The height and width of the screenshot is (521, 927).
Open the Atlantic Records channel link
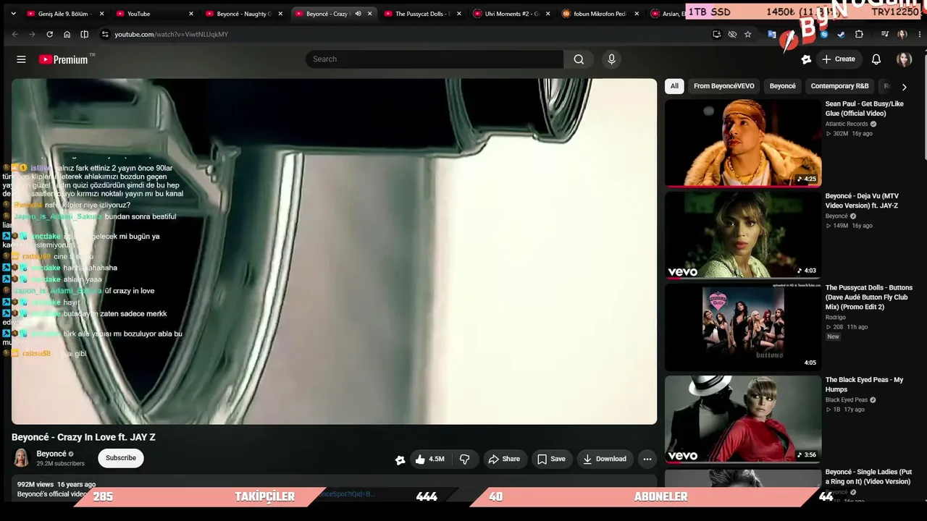tap(847, 124)
